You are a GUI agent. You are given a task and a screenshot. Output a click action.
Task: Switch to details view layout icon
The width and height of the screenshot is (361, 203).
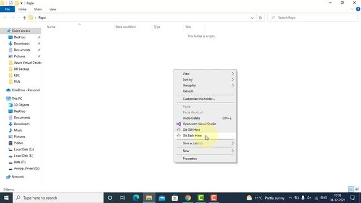(351, 189)
